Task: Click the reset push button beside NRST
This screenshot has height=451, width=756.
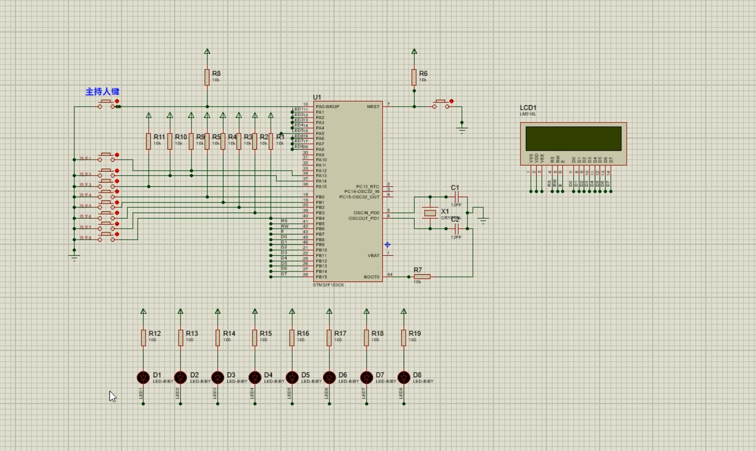Action: coord(441,104)
